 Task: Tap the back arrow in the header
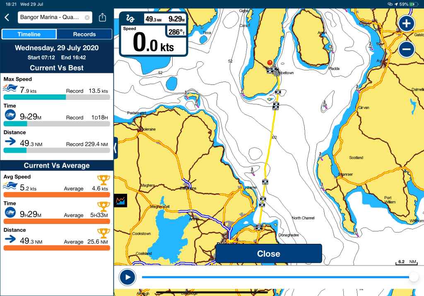[x=7, y=17]
